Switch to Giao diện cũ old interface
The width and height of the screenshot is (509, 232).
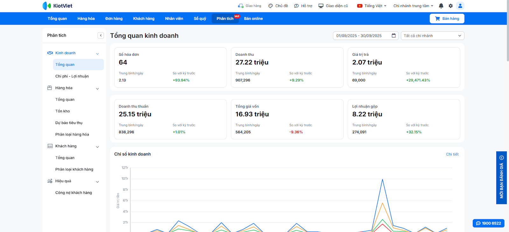[x=333, y=6]
